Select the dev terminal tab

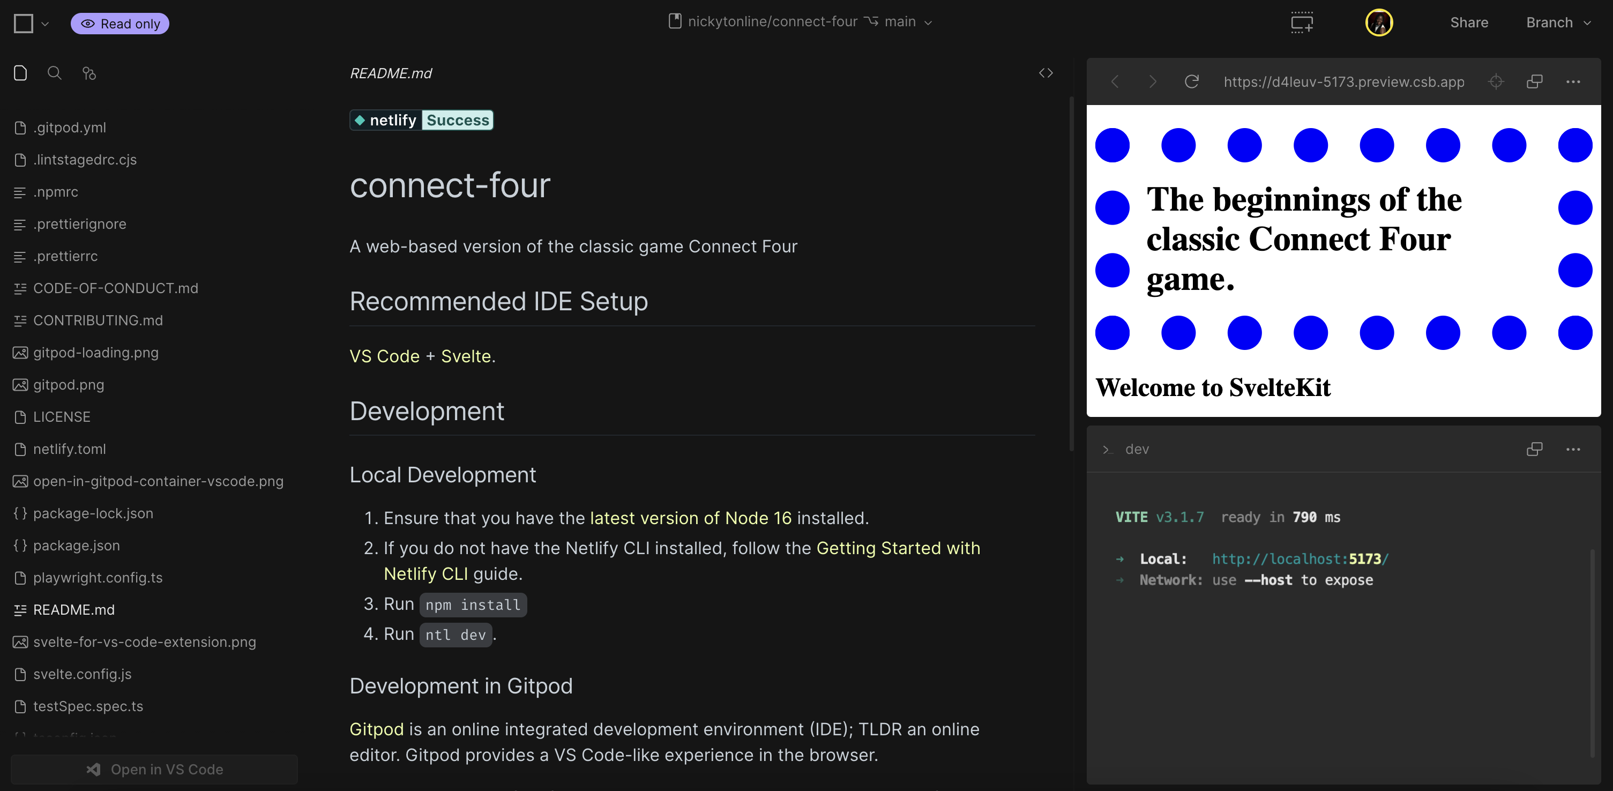pyautogui.click(x=1136, y=449)
